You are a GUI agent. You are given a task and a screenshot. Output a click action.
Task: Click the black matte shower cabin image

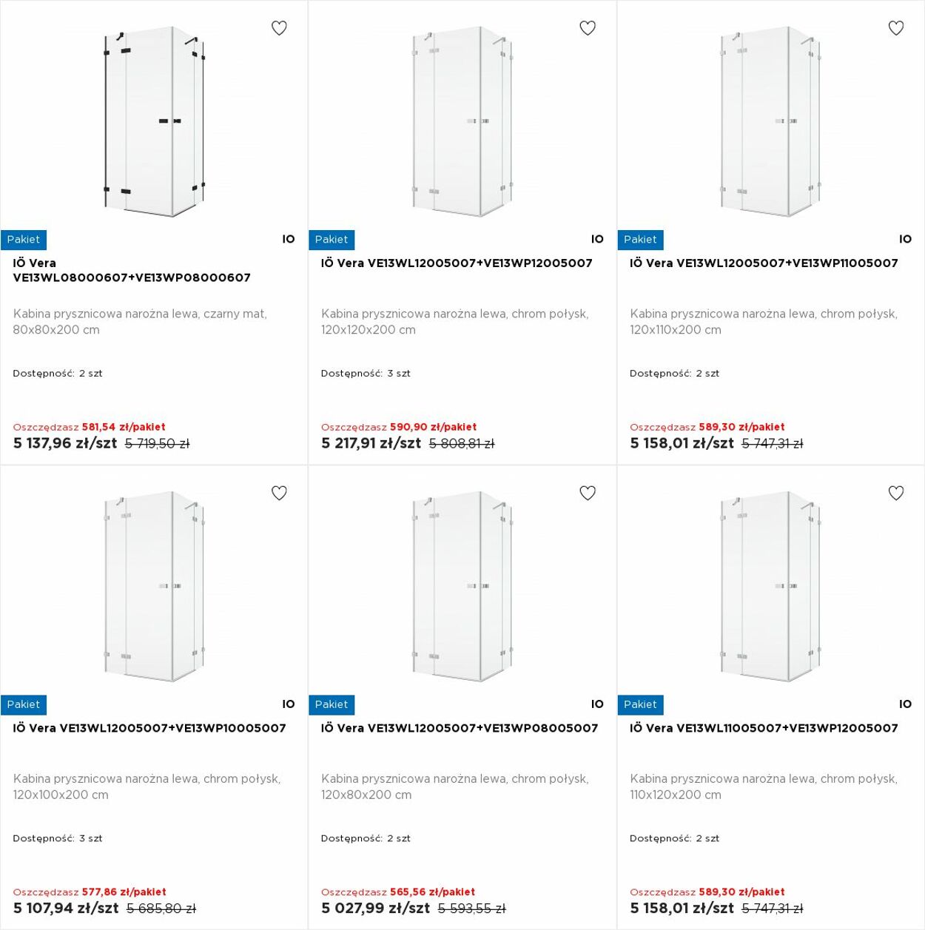click(x=154, y=122)
